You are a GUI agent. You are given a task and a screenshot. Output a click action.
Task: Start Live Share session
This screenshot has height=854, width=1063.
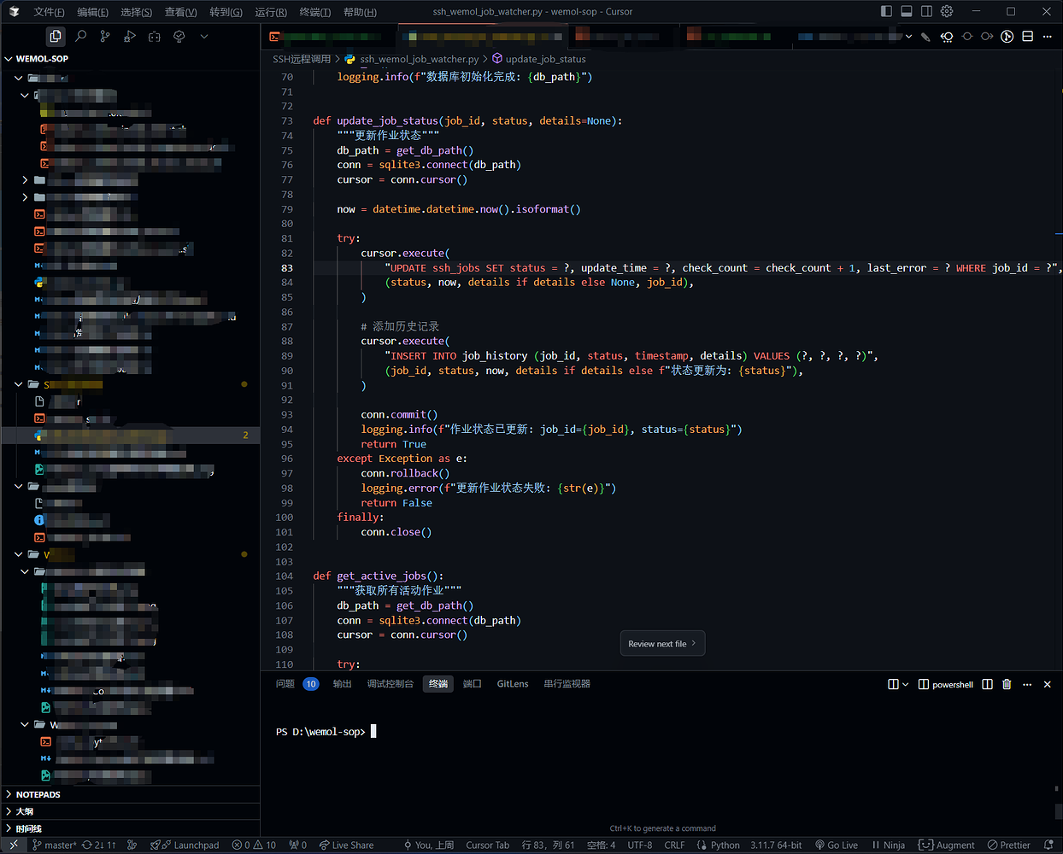point(347,845)
